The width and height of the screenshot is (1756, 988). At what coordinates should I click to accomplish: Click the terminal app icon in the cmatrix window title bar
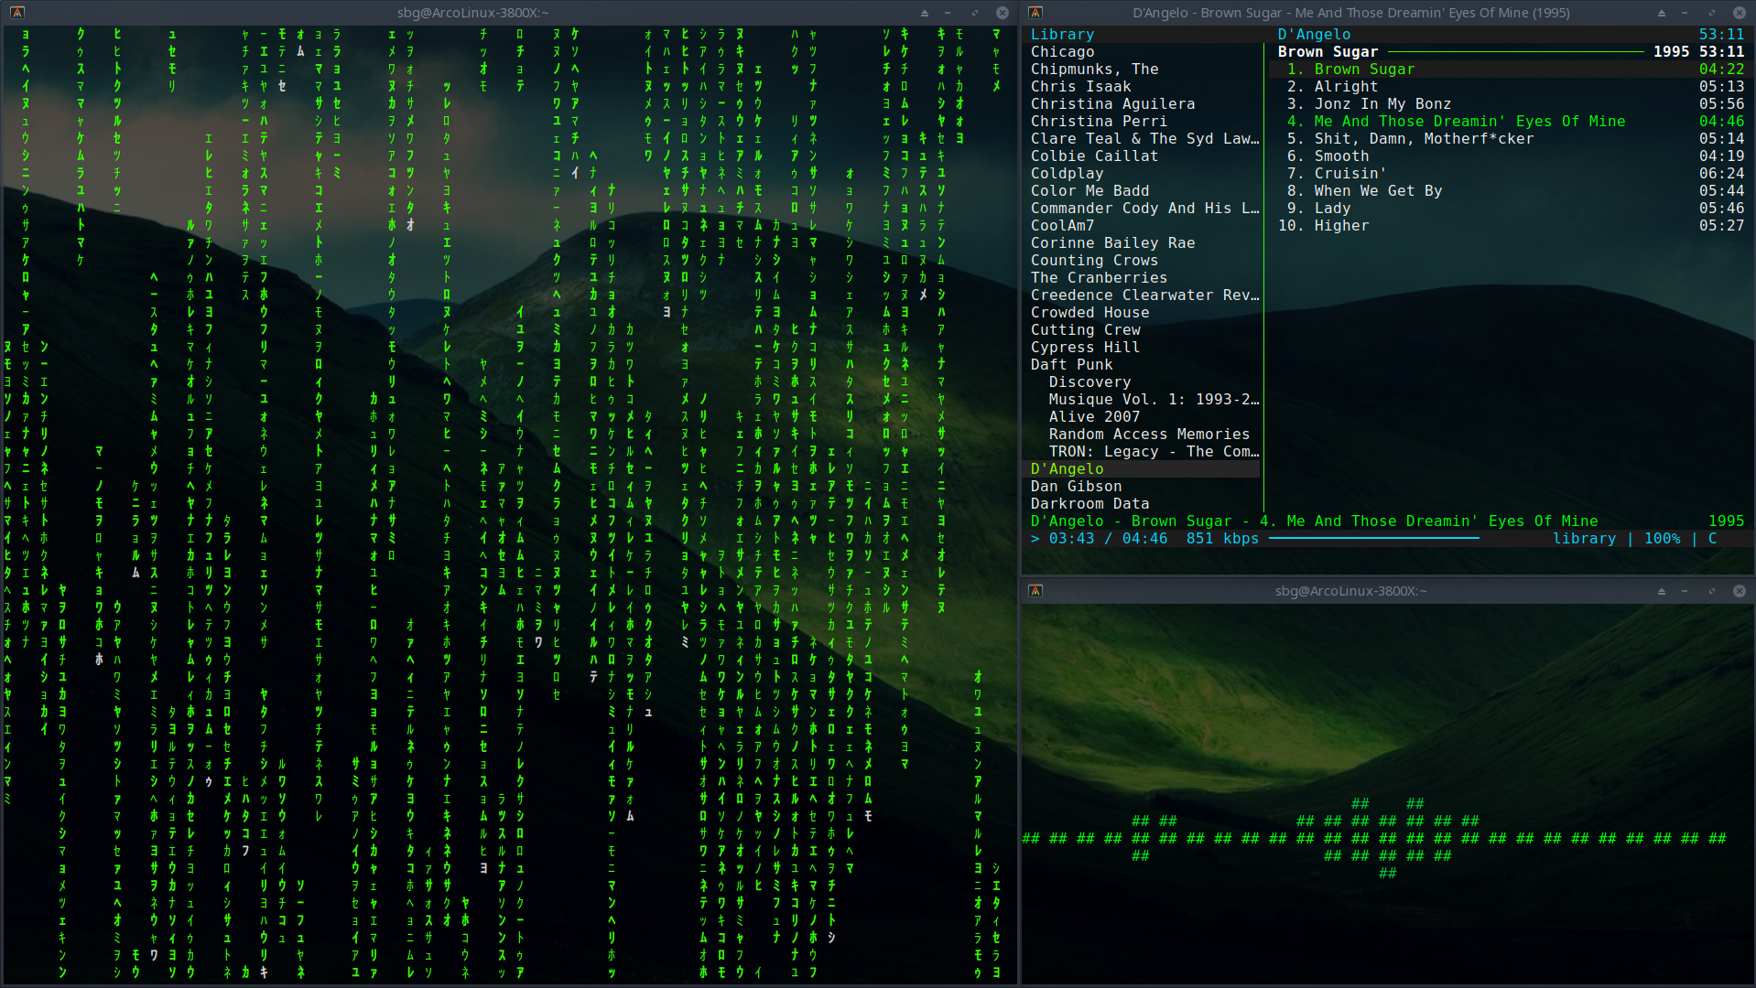point(17,13)
